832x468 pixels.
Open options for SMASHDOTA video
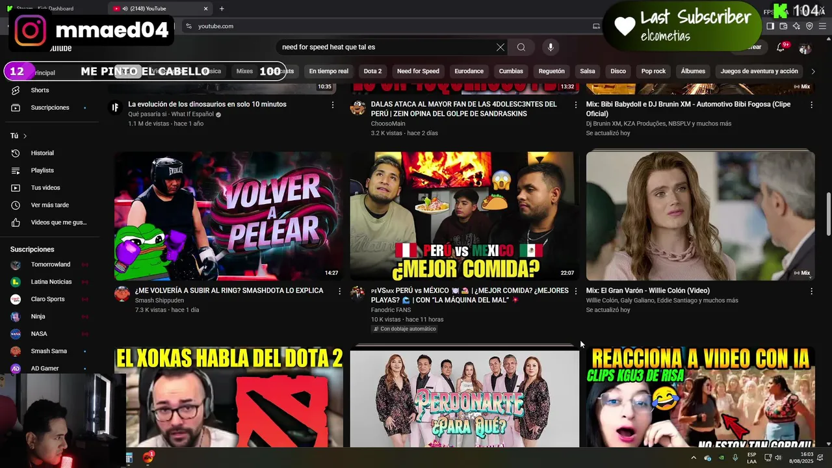[x=339, y=291]
